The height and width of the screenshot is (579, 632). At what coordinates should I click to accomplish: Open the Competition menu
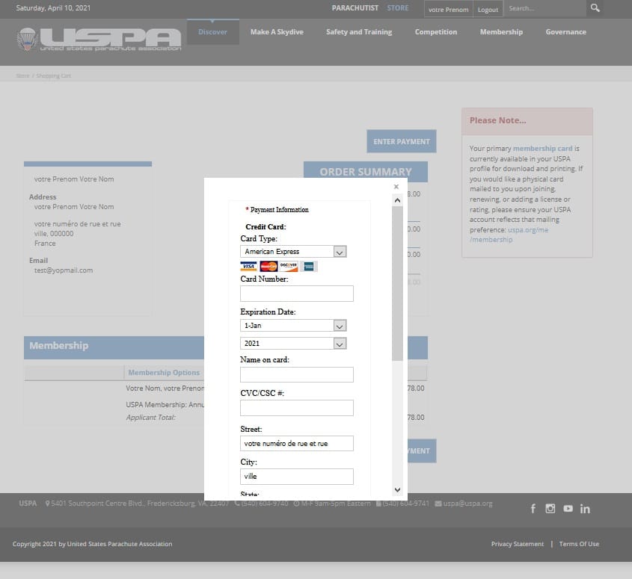click(436, 32)
